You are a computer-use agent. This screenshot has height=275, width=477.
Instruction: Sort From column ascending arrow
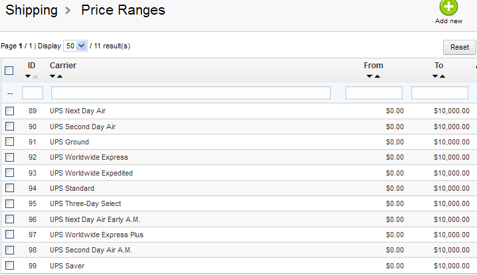tap(377, 76)
